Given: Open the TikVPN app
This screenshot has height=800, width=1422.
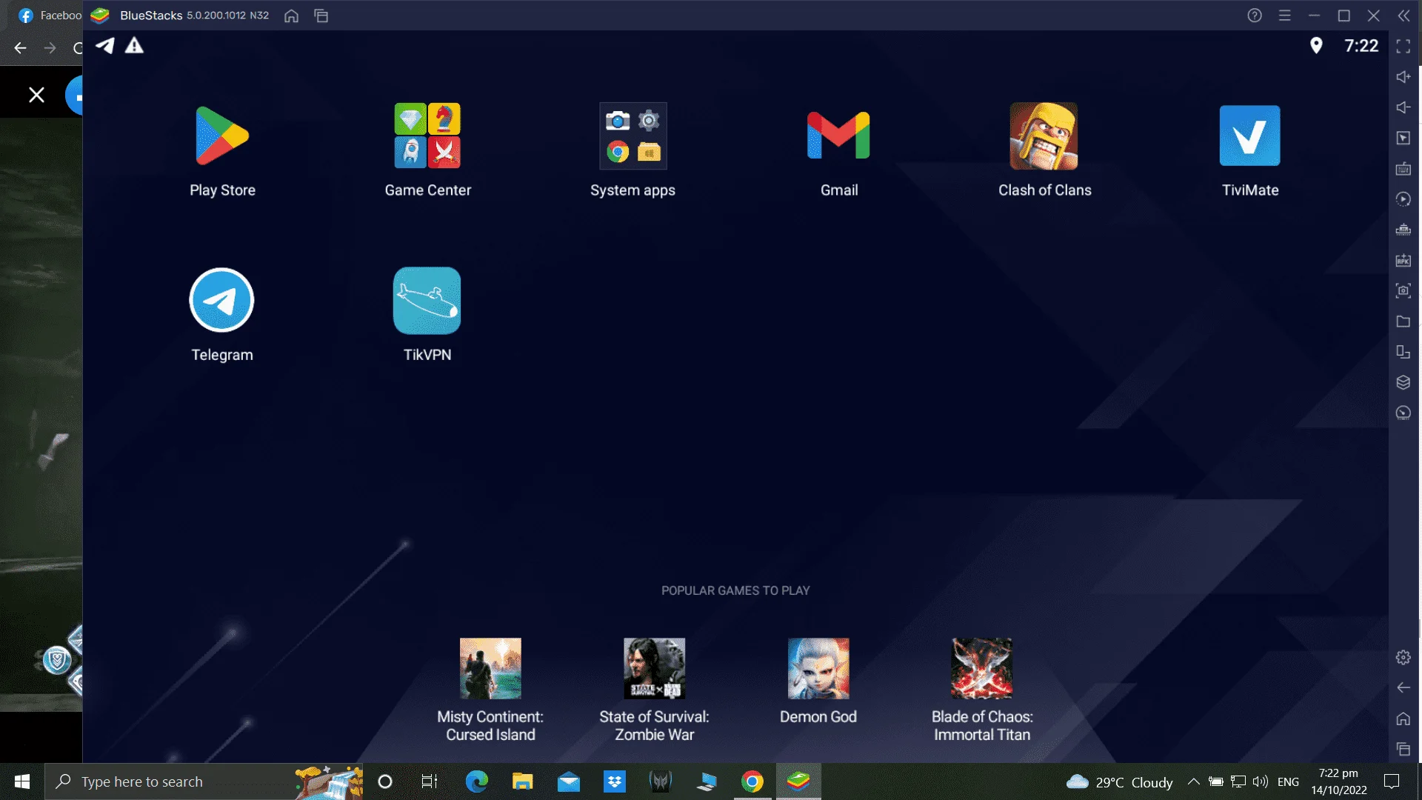Looking at the screenshot, I should [427, 300].
